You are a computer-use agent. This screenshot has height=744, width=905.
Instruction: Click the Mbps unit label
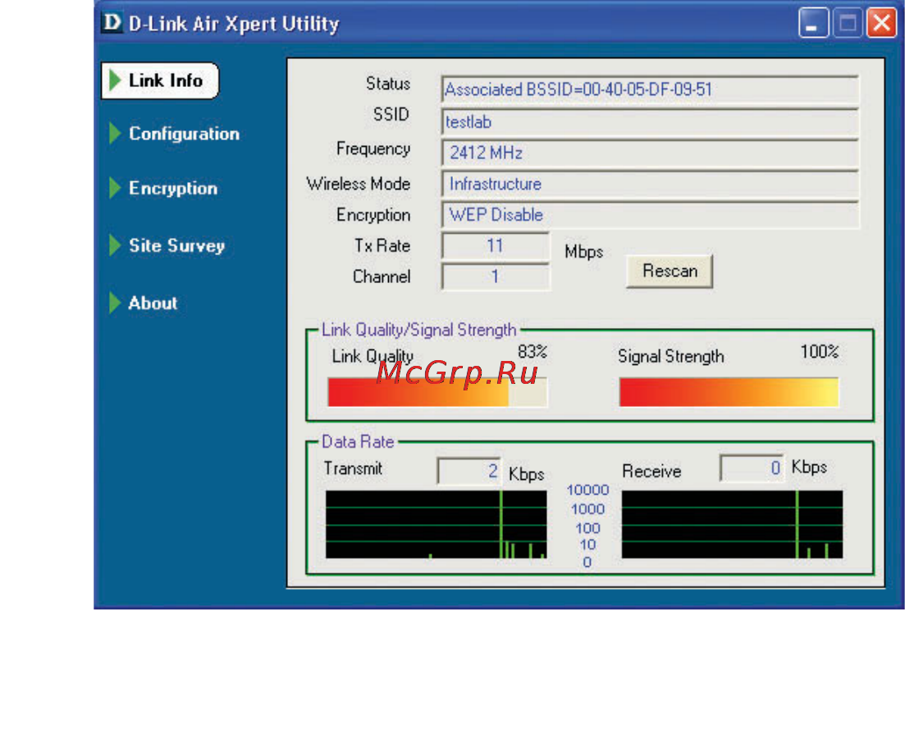coord(583,252)
